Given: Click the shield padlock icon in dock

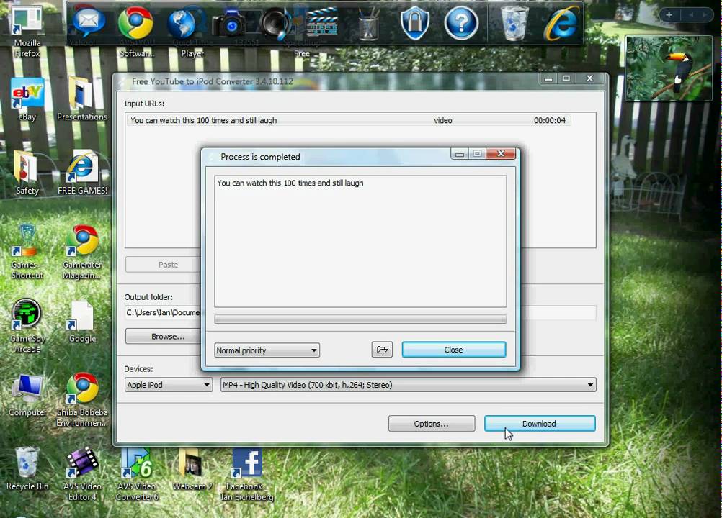Looking at the screenshot, I should tap(414, 23).
